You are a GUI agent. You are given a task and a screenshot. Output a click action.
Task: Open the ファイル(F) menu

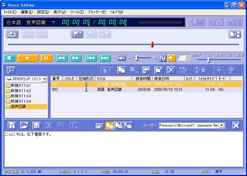click(x=10, y=12)
